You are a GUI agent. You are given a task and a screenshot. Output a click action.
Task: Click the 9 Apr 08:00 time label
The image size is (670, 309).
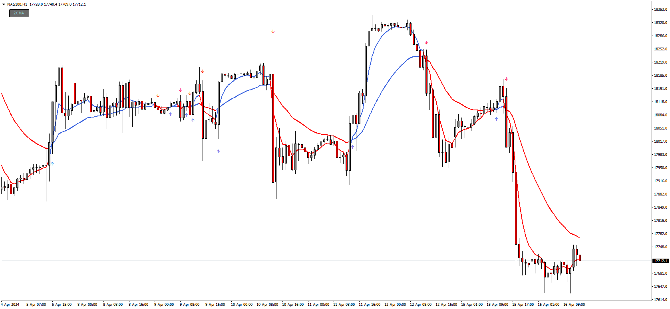189,305
